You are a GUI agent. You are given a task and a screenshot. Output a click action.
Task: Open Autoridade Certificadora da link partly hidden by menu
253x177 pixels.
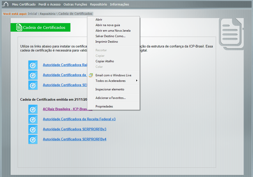(65, 75)
